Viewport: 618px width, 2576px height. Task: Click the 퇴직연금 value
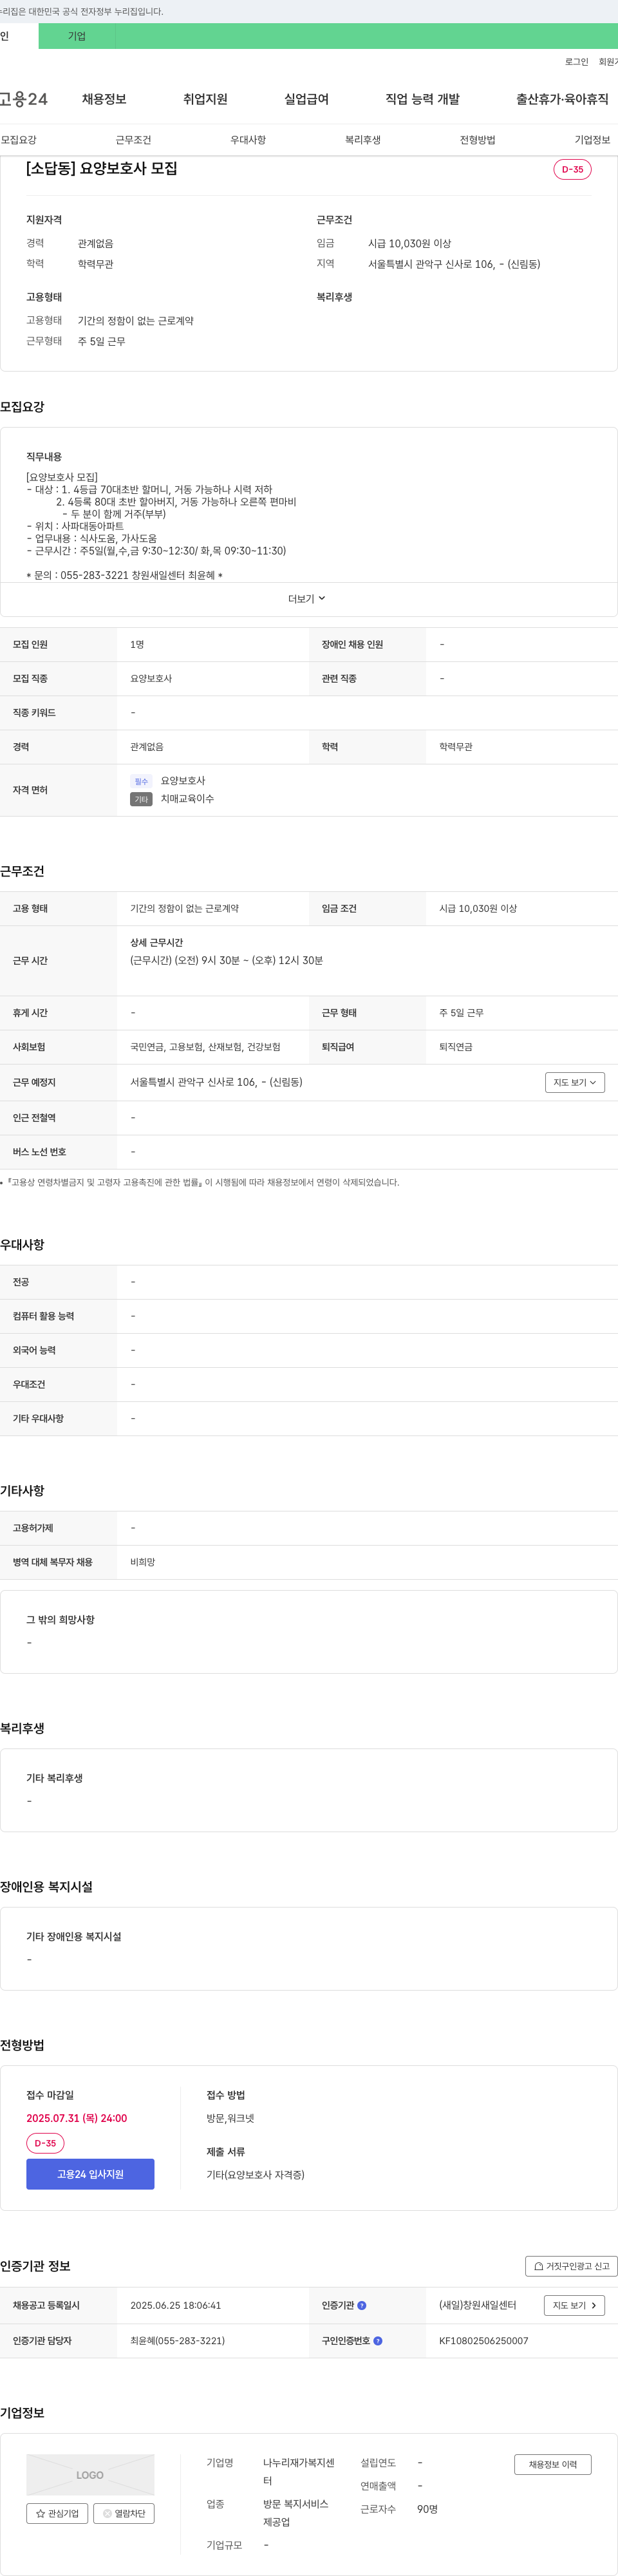456,1047
